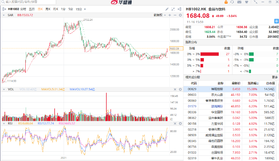Sort the list by the 涨跌幅 column header

pyautogui.click(x=254, y=83)
